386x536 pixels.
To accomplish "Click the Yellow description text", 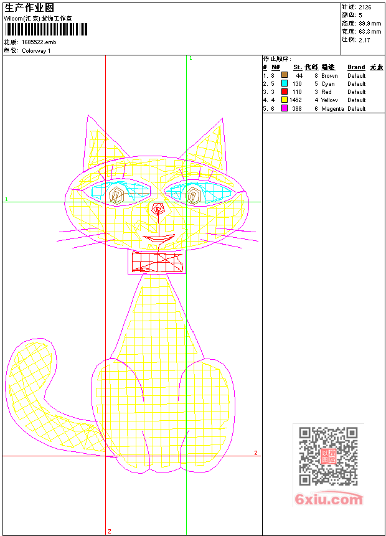I will [329, 100].
